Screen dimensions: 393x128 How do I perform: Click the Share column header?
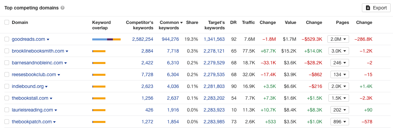(x=192, y=22)
